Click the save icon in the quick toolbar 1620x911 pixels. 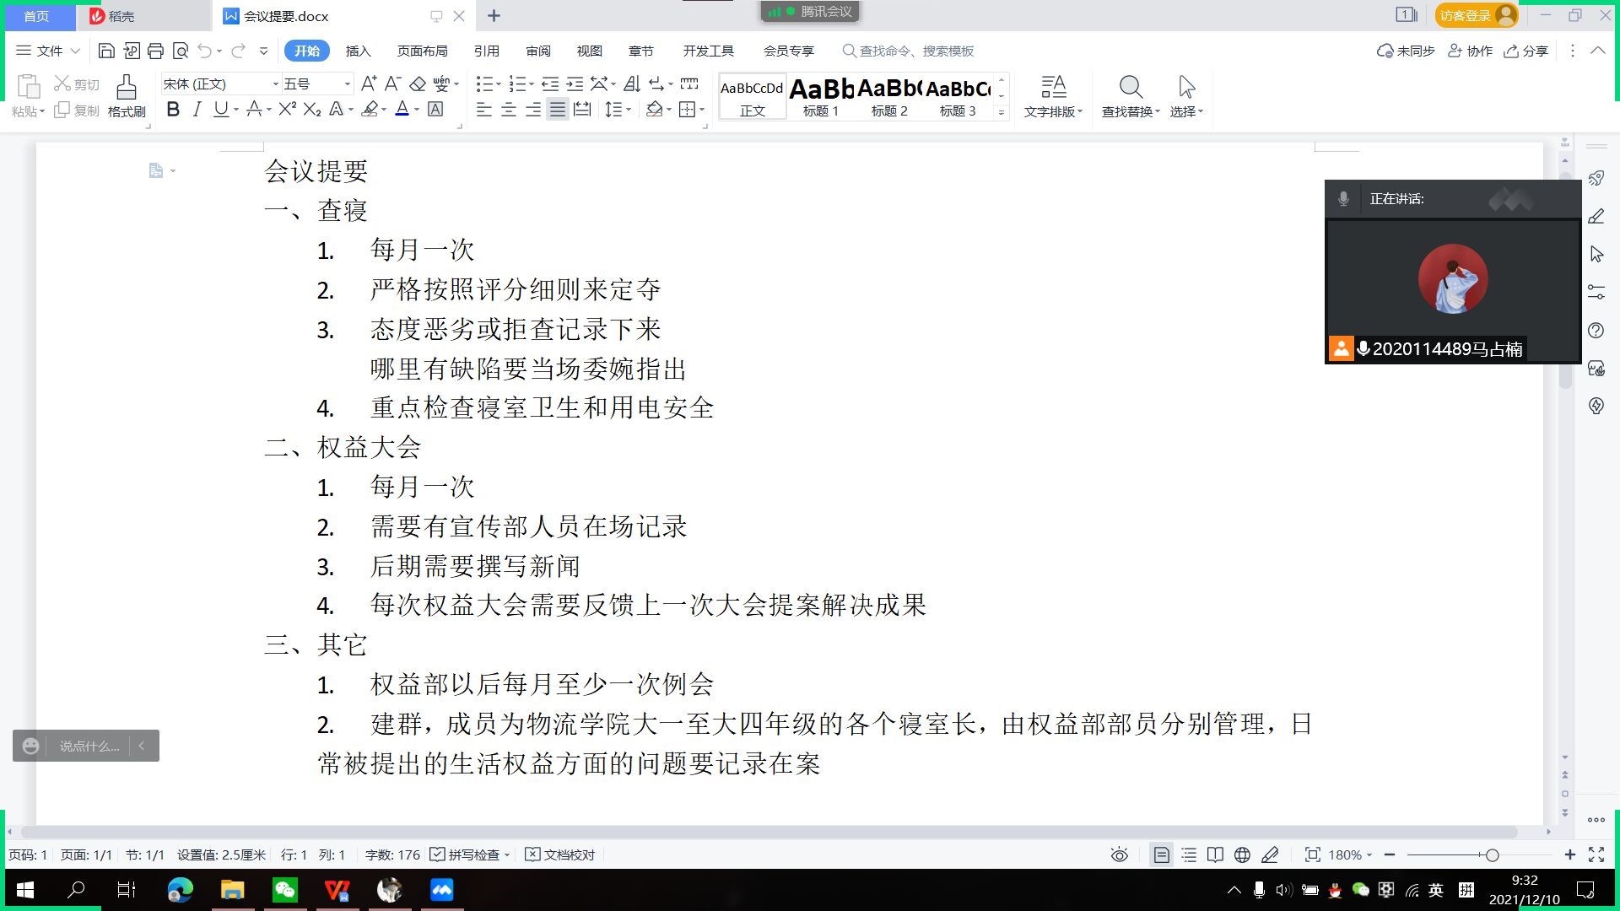click(x=106, y=51)
